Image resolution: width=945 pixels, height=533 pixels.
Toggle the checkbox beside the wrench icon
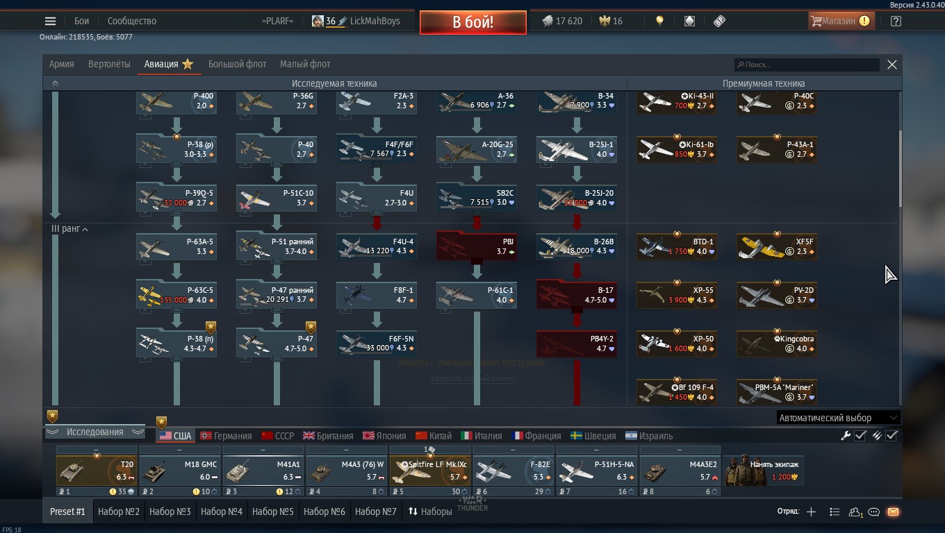pyautogui.click(x=860, y=436)
